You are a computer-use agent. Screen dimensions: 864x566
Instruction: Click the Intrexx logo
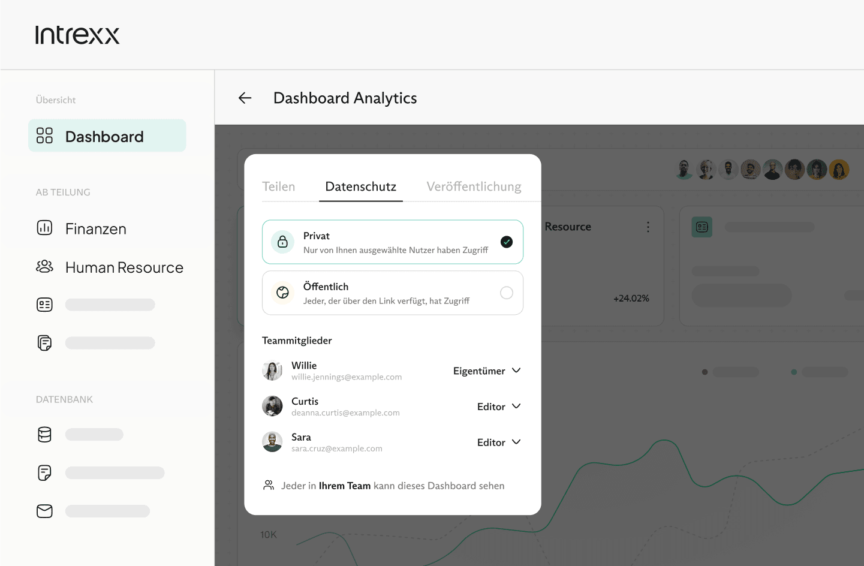click(77, 35)
